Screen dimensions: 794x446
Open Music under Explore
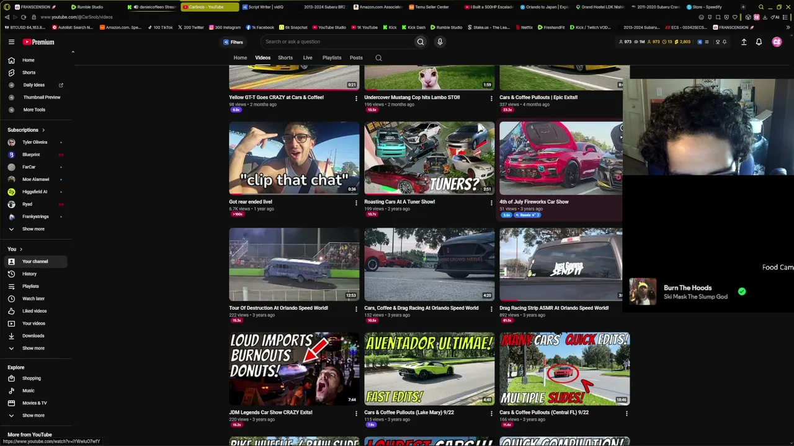(35, 391)
